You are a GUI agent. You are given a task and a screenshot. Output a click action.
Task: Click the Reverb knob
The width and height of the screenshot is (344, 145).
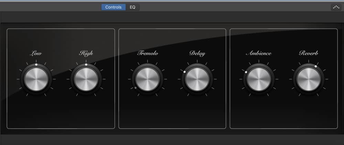[309, 79]
